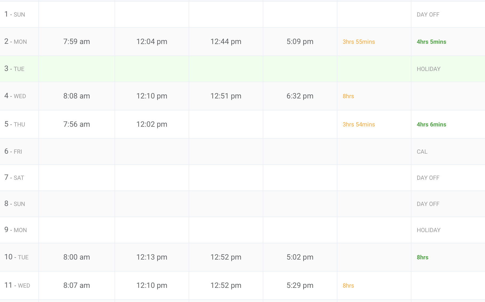This screenshot has width=485, height=302.
Task: Select the CAL label on Friday 6
Action: pyautogui.click(x=422, y=152)
